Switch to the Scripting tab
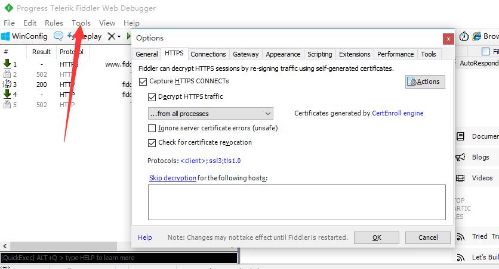Image resolution: width=499 pixels, height=269 pixels. 319,54
